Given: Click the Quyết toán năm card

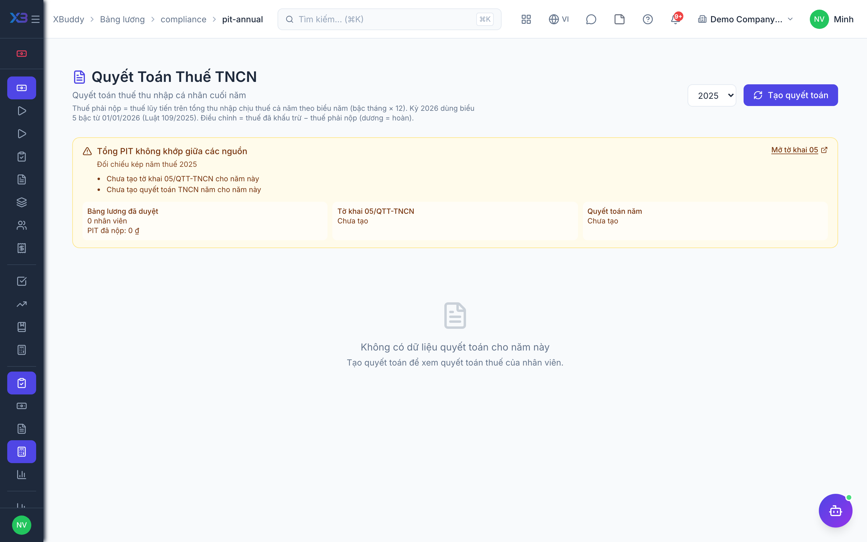Looking at the screenshot, I should point(705,221).
